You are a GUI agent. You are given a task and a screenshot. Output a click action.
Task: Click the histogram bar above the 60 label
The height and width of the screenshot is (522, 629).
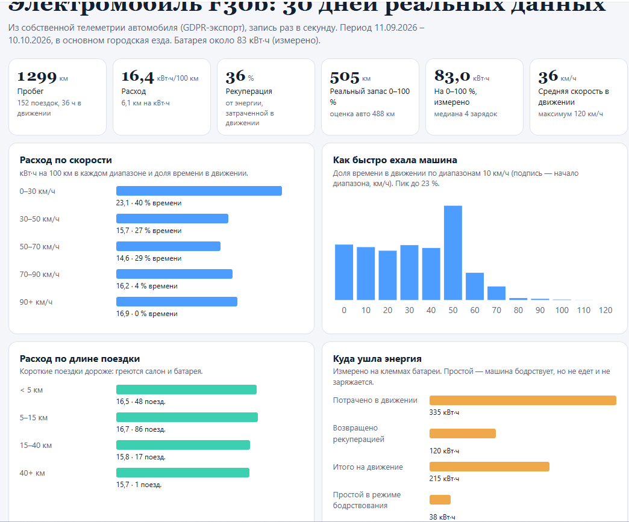tap(475, 286)
